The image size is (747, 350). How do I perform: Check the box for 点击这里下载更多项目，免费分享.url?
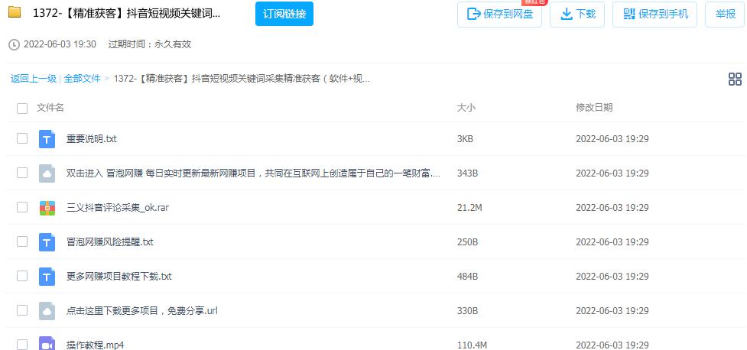(22, 310)
